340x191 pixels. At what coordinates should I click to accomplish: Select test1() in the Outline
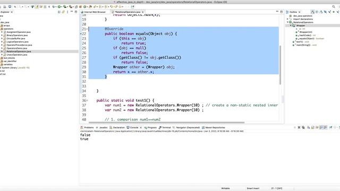click(300, 41)
